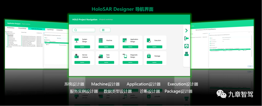Click the Package card icon
The image size is (262, 106).
149,56
